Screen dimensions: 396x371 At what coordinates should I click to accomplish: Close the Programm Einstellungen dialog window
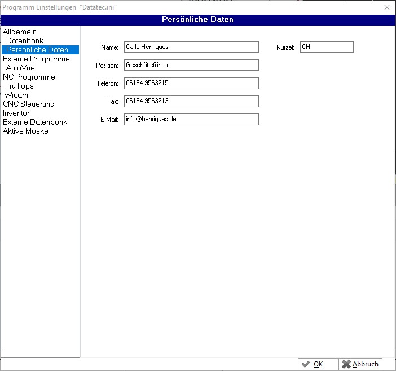click(386, 7)
